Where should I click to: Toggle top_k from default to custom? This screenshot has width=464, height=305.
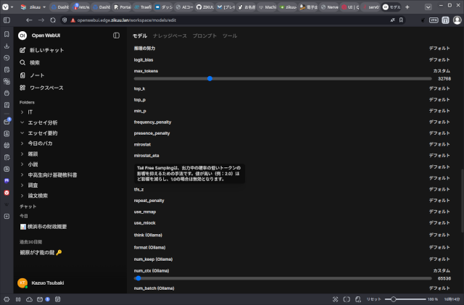coord(439,88)
